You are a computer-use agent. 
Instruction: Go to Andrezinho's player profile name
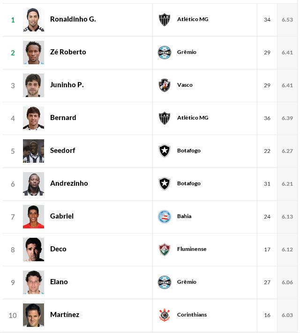[x=69, y=183]
